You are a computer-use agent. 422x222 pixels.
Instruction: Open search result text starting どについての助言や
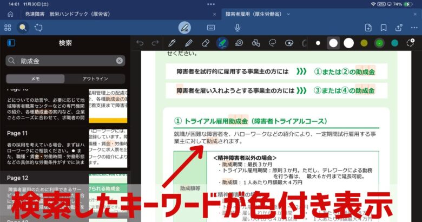point(46,109)
